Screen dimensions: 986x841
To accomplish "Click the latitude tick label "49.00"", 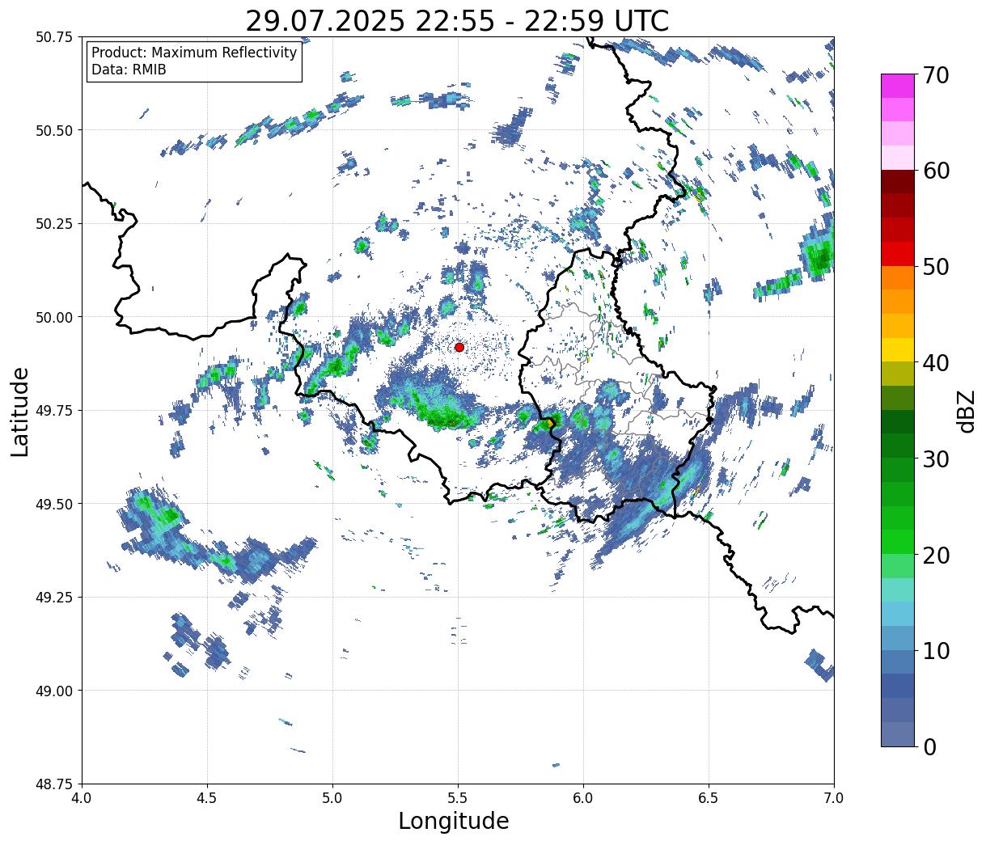I will pyautogui.click(x=53, y=691).
